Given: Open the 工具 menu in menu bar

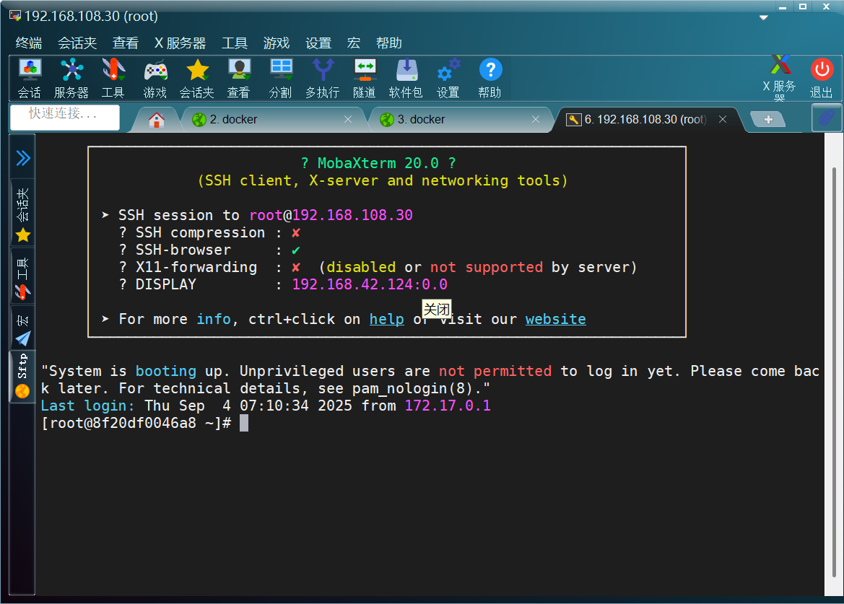Looking at the screenshot, I should (x=235, y=43).
